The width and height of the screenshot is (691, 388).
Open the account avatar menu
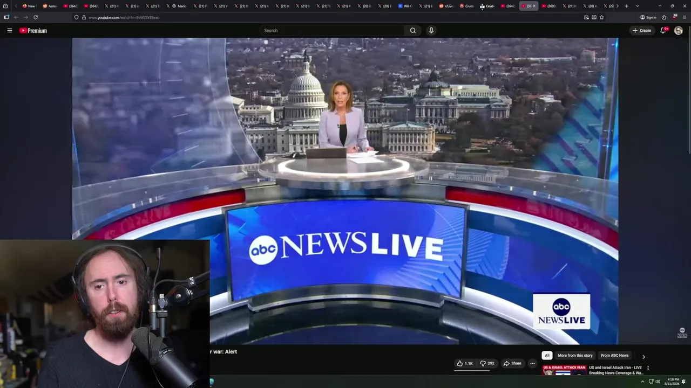click(679, 31)
